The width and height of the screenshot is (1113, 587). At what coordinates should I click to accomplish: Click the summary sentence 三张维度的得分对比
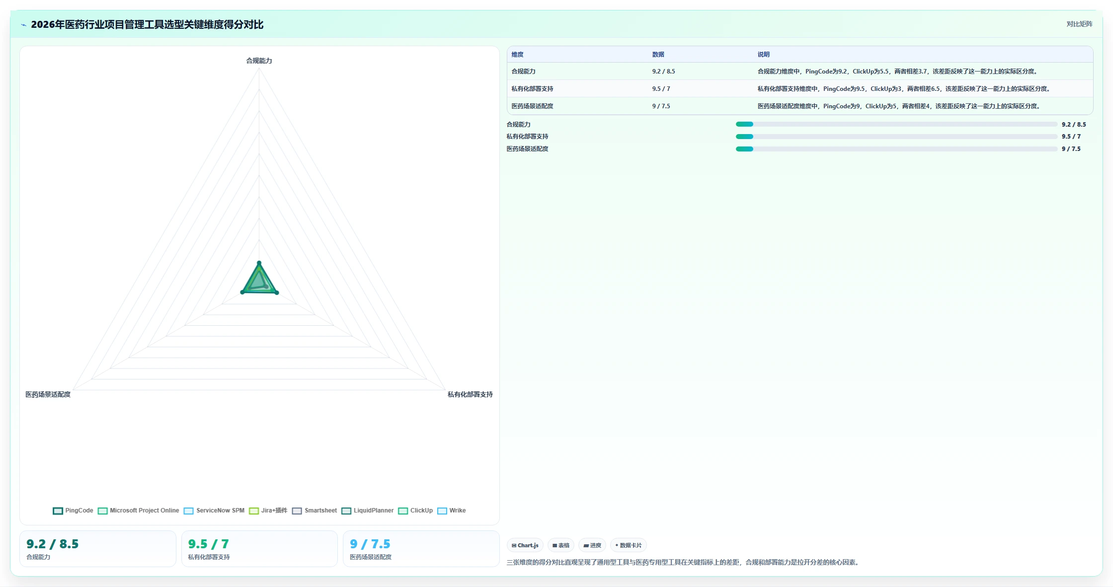[x=684, y=562]
